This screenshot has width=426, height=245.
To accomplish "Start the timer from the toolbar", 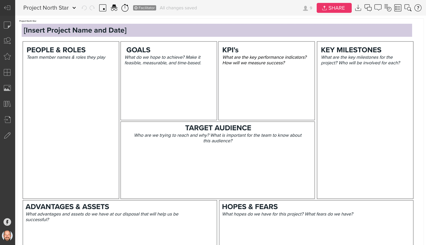I will pyautogui.click(x=125, y=8).
